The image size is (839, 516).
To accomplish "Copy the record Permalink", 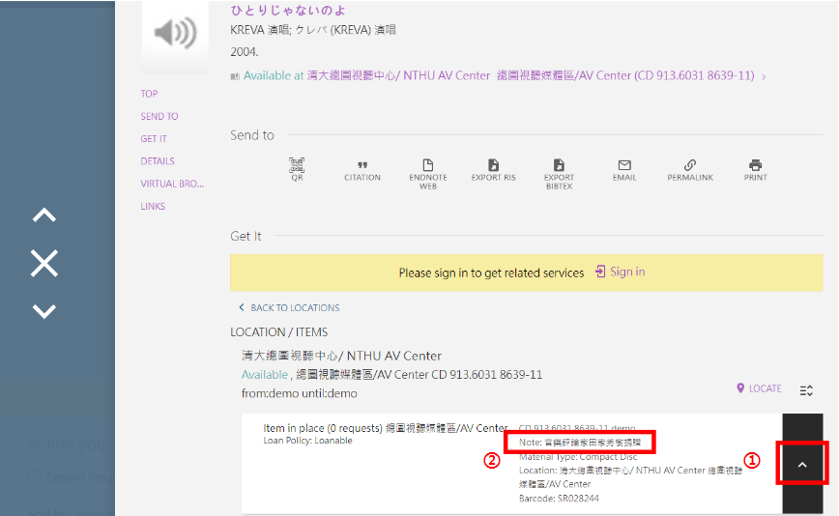I will pos(690,171).
